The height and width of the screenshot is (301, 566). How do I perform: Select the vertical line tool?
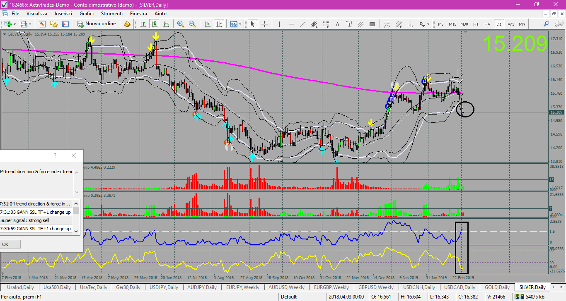click(x=279, y=24)
